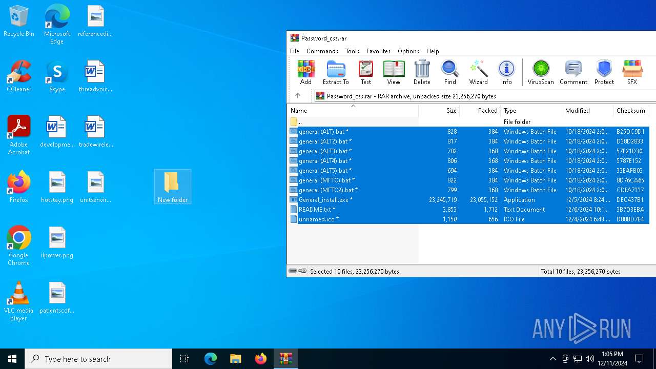Select the threadvoic... Word document
The image size is (656, 369).
[x=95, y=76]
